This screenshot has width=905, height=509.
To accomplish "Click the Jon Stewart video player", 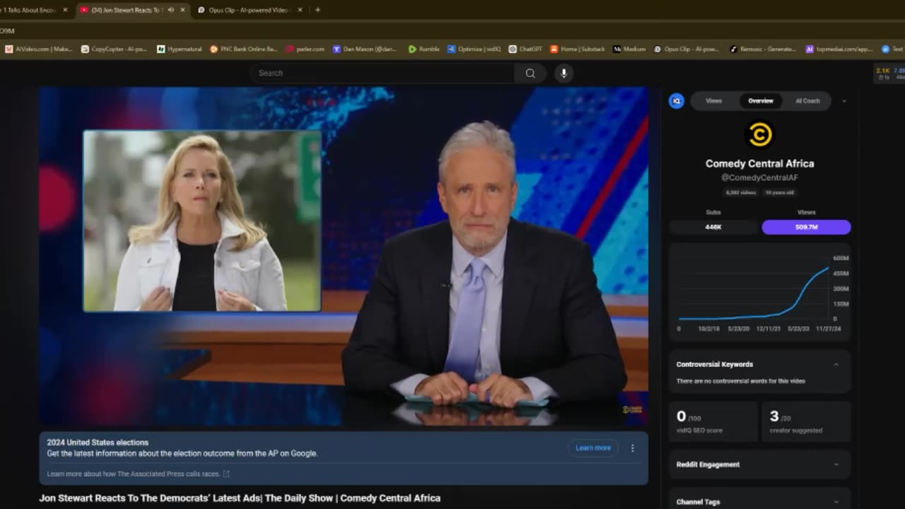I will [344, 257].
